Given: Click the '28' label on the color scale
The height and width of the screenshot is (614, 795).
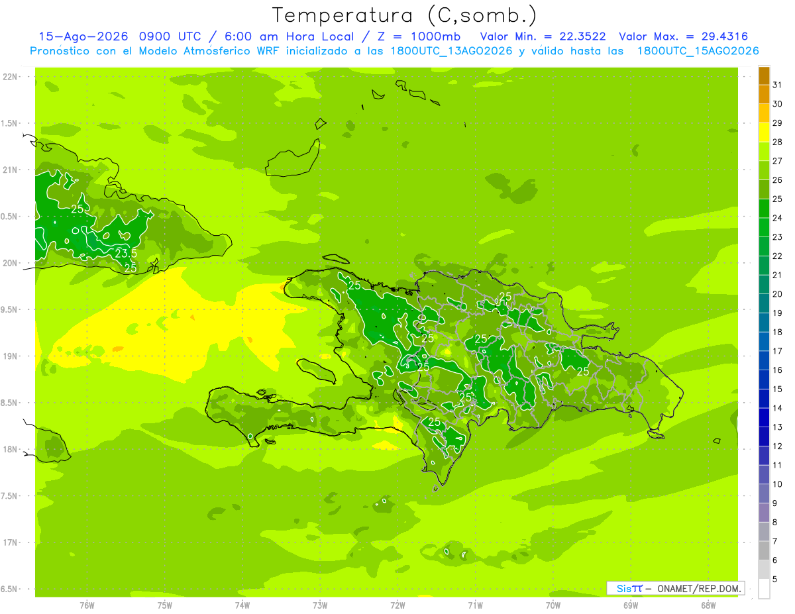Looking at the screenshot, I should [x=777, y=141].
